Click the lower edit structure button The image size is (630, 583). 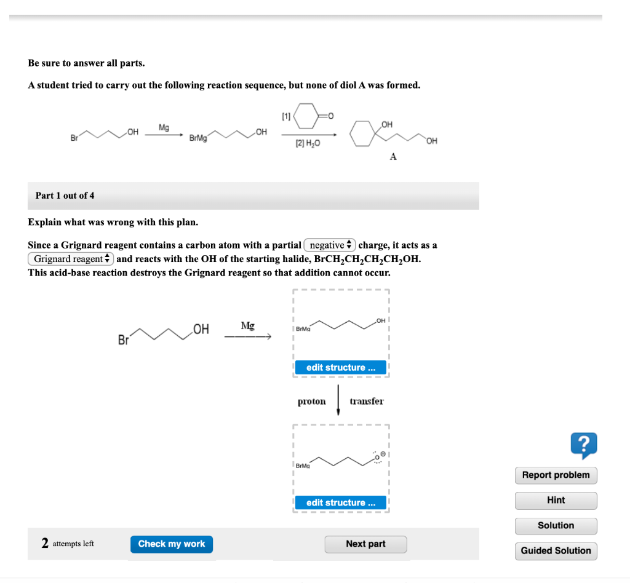click(340, 502)
